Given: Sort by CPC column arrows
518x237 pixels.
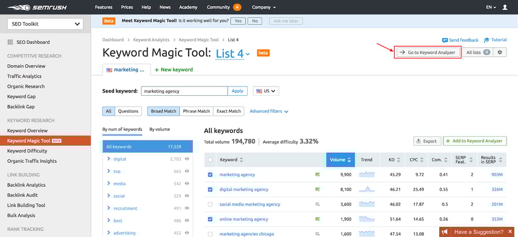Looking at the screenshot, I should click(422, 160).
